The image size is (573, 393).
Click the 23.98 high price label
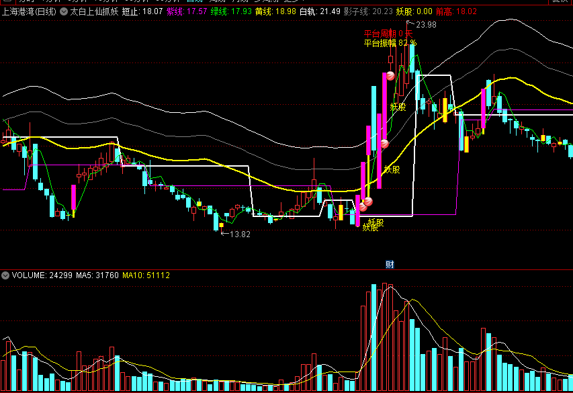click(426, 25)
